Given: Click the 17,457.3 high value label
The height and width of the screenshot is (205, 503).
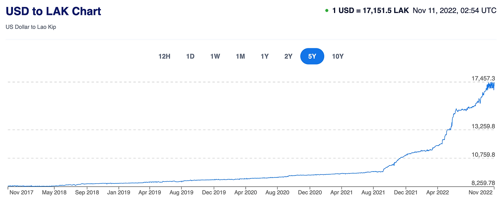Looking at the screenshot, I should [x=483, y=79].
